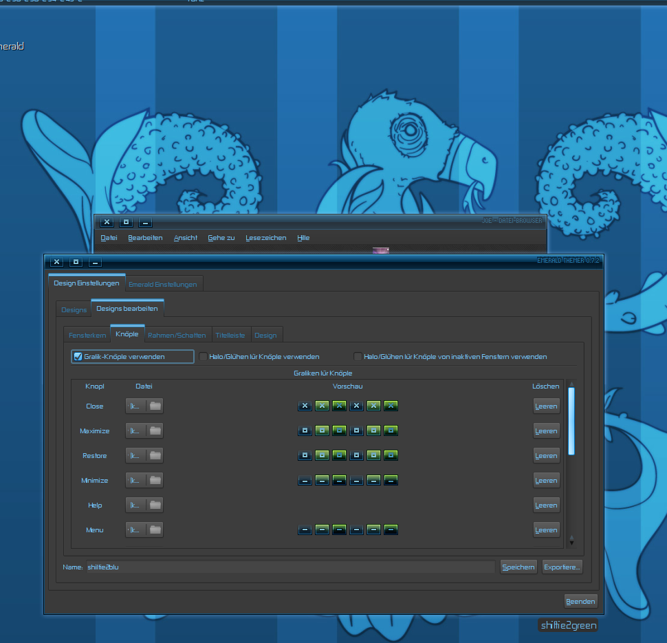Image resolution: width=667 pixels, height=643 pixels.
Task: Click the Speichern button
Action: (x=518, y=567)
